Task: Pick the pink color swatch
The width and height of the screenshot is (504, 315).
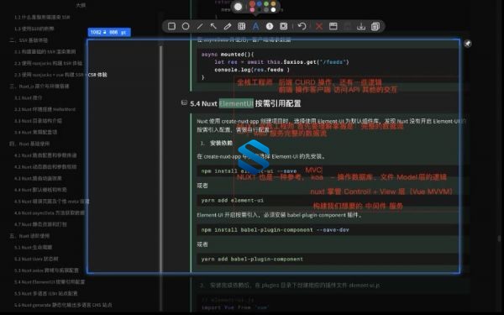Action: (252, 10)
